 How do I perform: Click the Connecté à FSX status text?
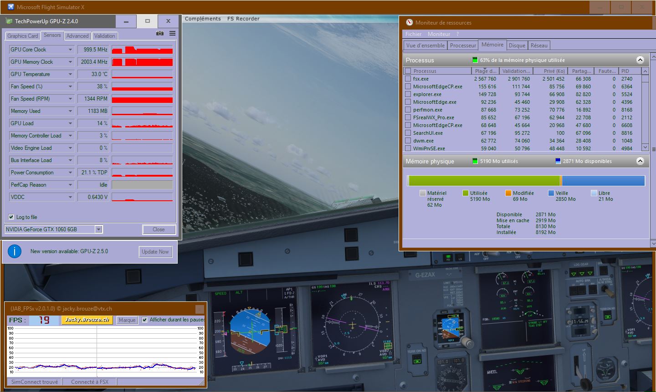[x=90, y=382]
